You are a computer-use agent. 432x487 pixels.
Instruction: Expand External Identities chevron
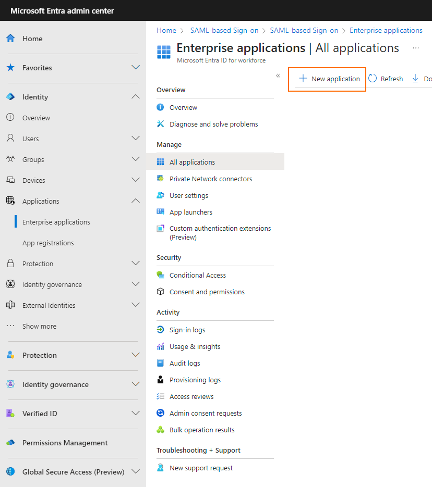pos(136,305)
